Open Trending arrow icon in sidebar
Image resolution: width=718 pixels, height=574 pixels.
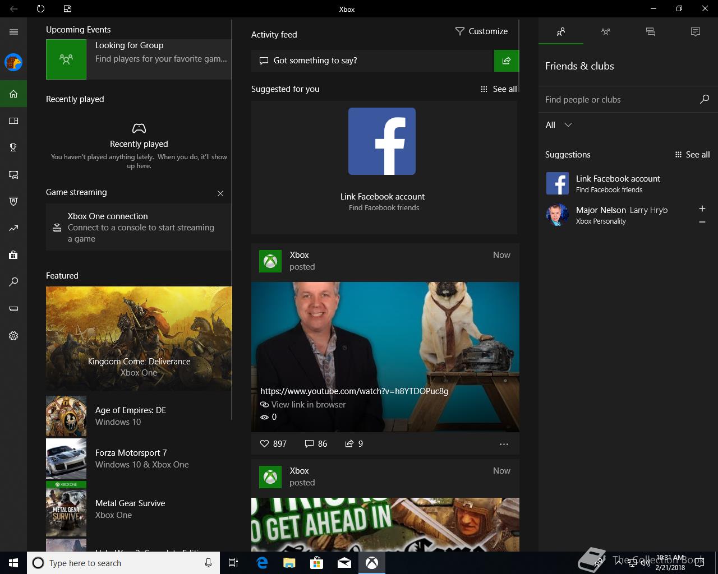click(13, 228)
